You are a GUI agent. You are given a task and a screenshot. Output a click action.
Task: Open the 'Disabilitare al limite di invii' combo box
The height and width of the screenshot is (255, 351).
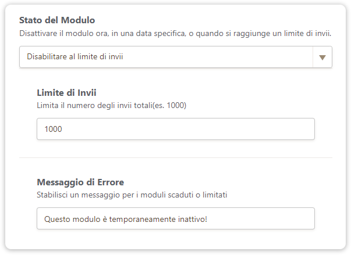click(x=166, y=57)
